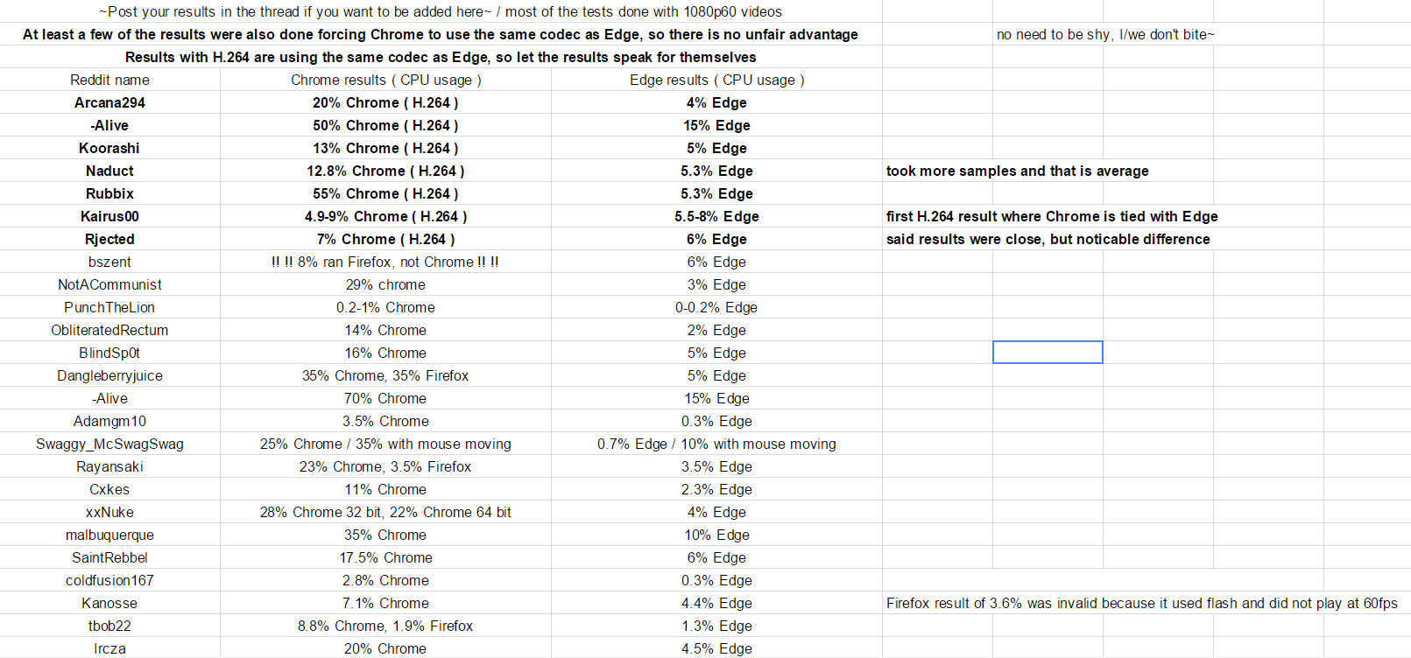This screenshot has height=658, width=1411.
Task: Click the '2% Edge' cell
Action: click(716, 330)
